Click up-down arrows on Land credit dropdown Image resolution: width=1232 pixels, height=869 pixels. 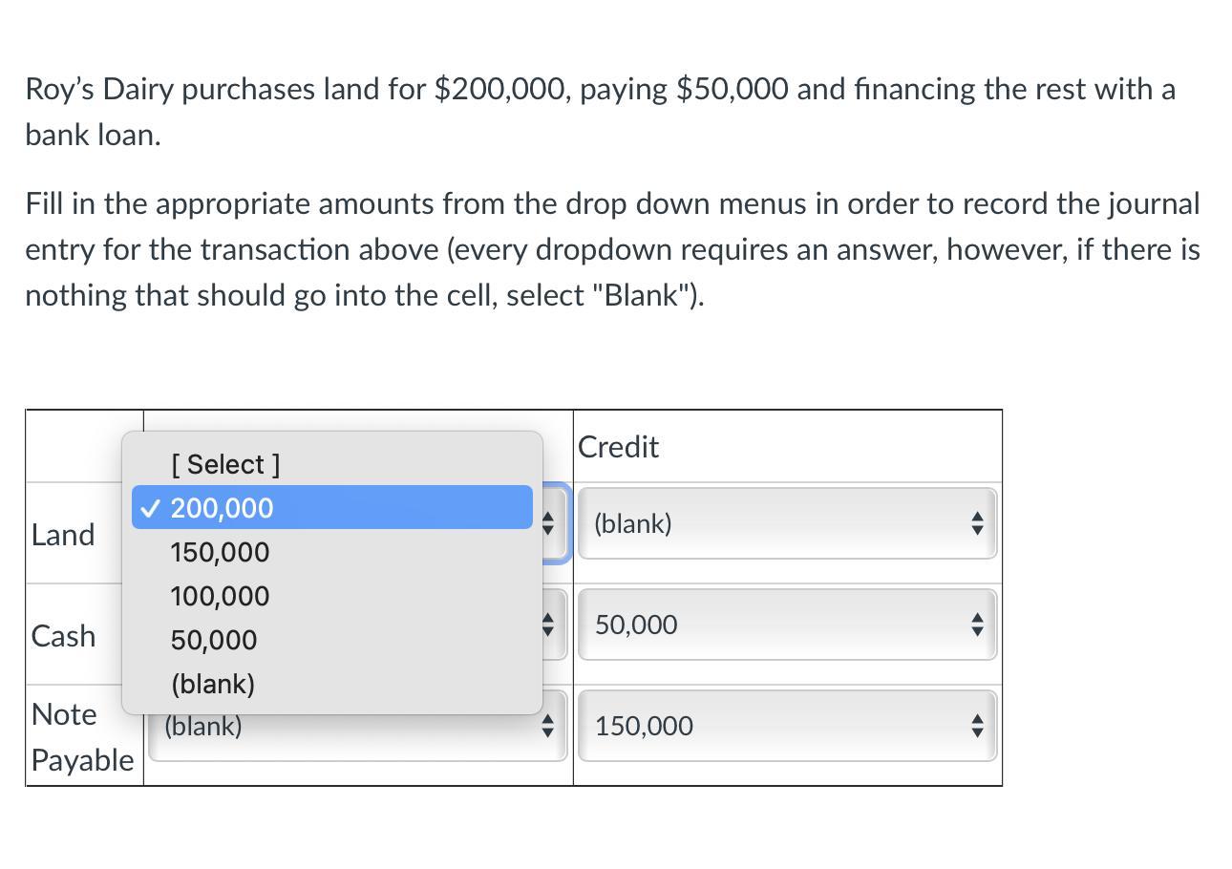tap(975, 523)
